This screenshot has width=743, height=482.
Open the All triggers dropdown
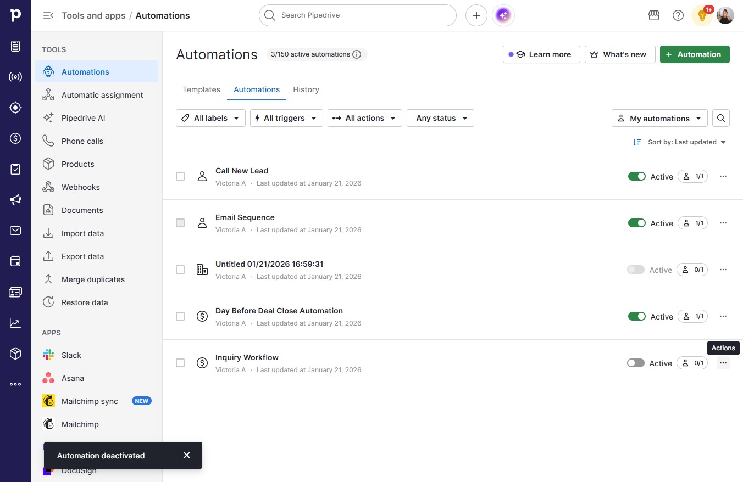tap(286, 118)
